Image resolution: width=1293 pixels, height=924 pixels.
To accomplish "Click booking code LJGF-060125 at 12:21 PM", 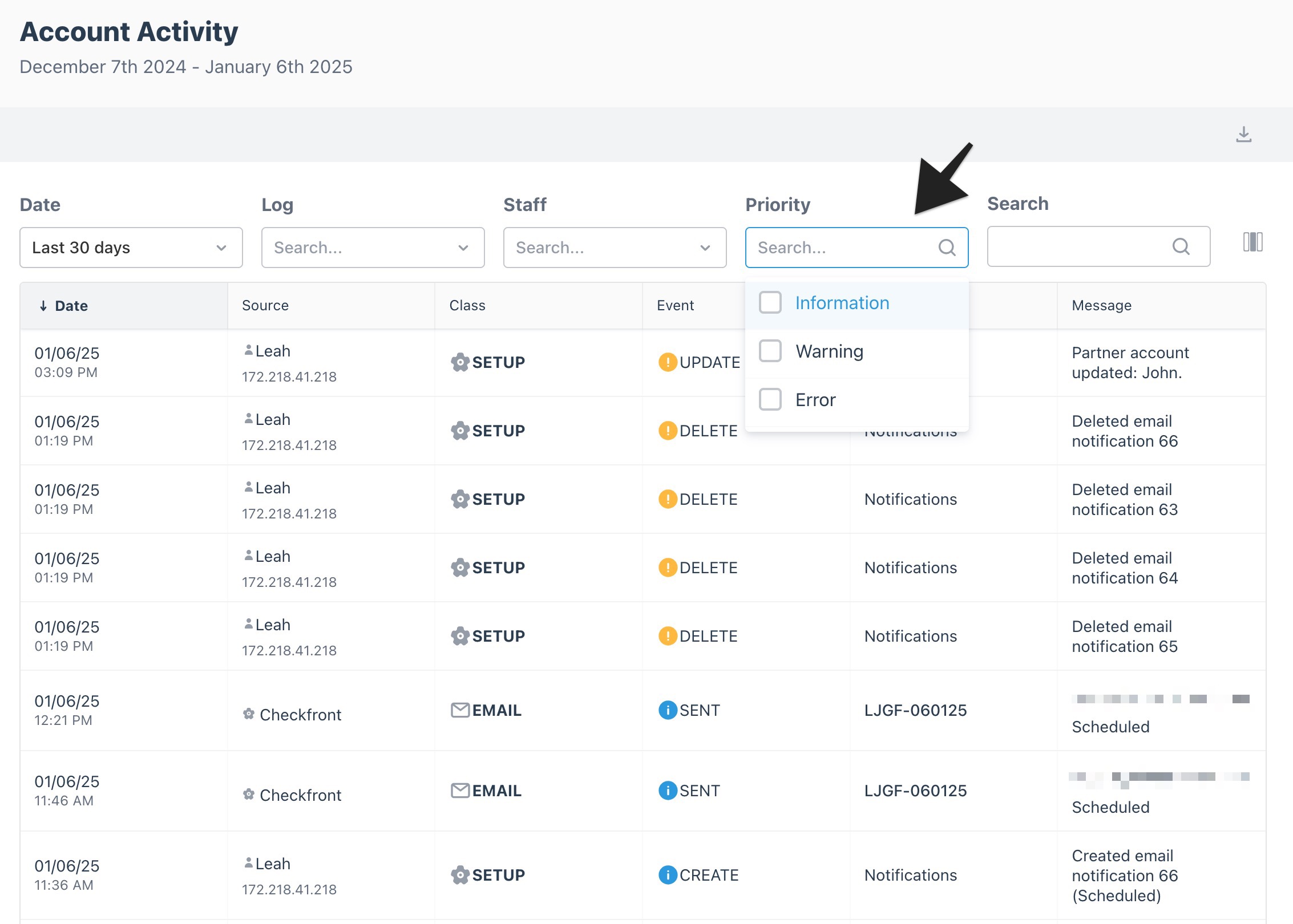I will (916, 710).
